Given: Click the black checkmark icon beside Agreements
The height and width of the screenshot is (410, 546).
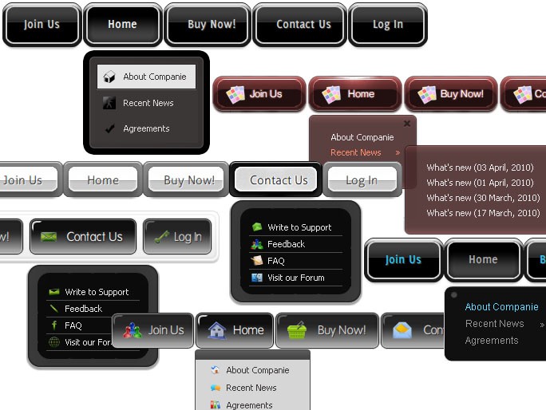Looking at the screenshot, I should (109, 128).
